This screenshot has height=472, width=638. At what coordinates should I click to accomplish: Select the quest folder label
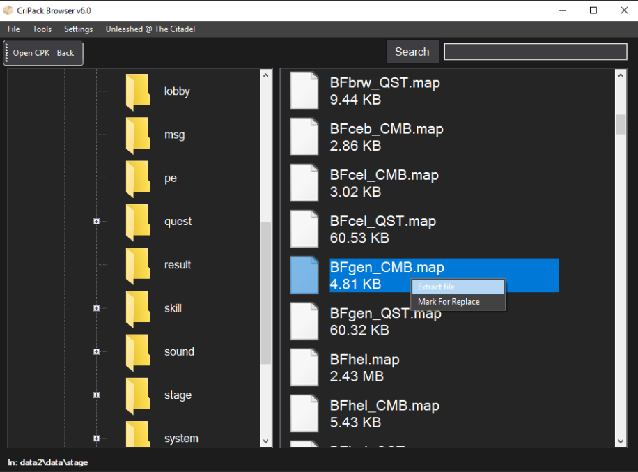(x=178, y=222)
